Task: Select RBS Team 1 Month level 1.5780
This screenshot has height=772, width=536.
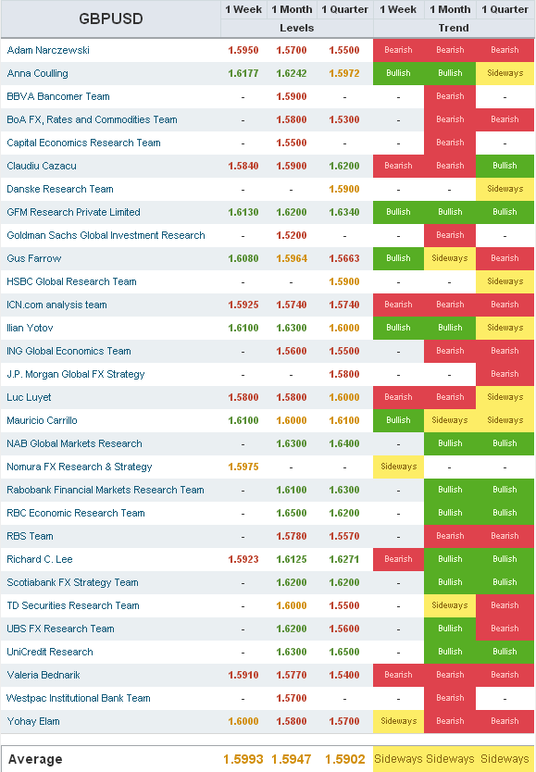Action: pyautogui.click(x=292, y=536)
